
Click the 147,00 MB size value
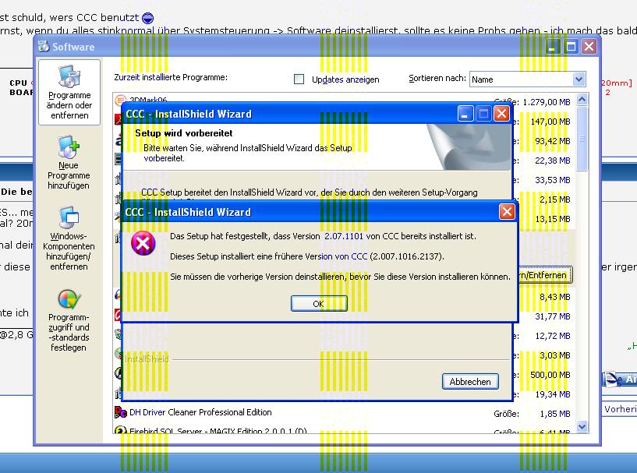pos(550,122)
